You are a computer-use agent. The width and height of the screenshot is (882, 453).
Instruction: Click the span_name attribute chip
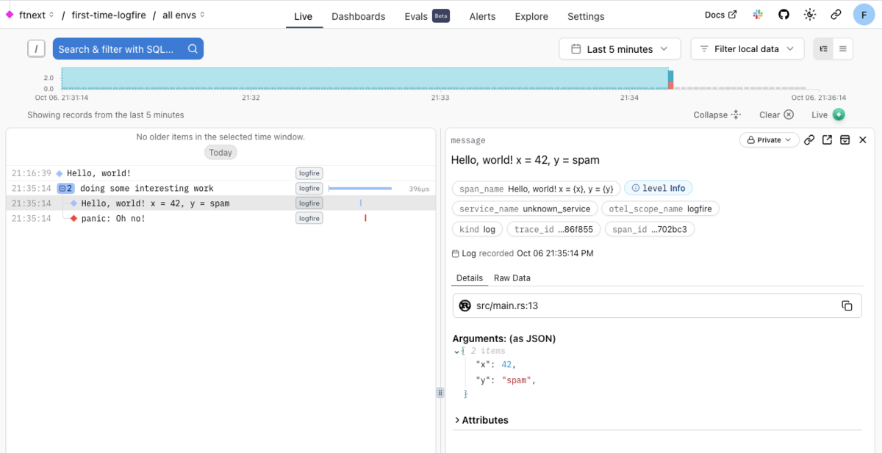point(537,189)
